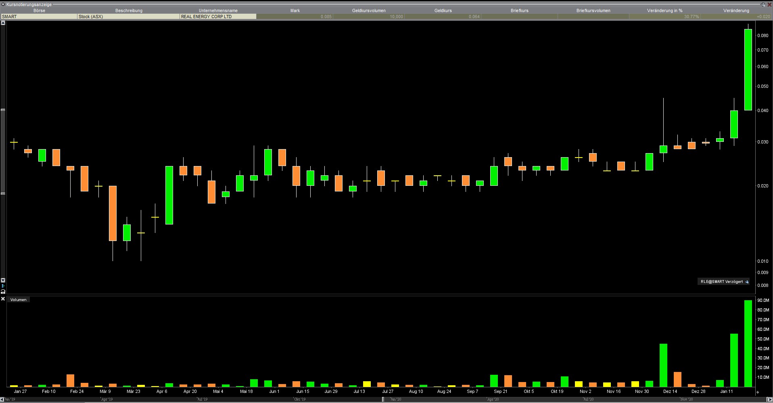Toggle the price axis lock icon

point(3,291)
